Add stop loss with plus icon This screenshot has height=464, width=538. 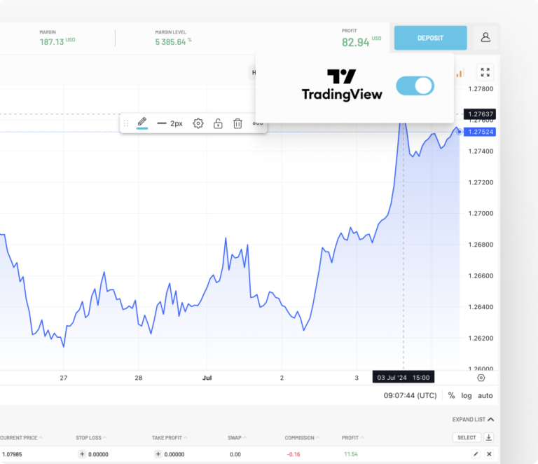click(x=82, y=454)
